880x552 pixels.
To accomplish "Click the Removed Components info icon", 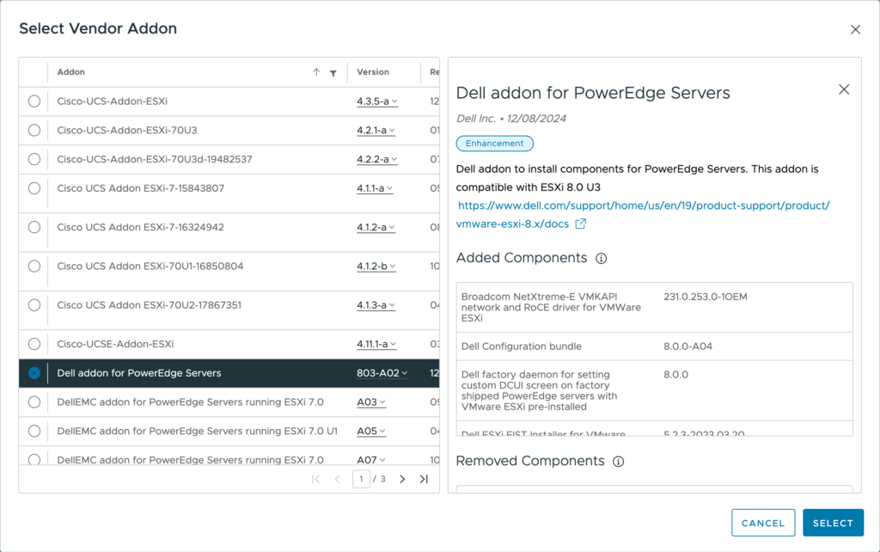I will [618, 462].
